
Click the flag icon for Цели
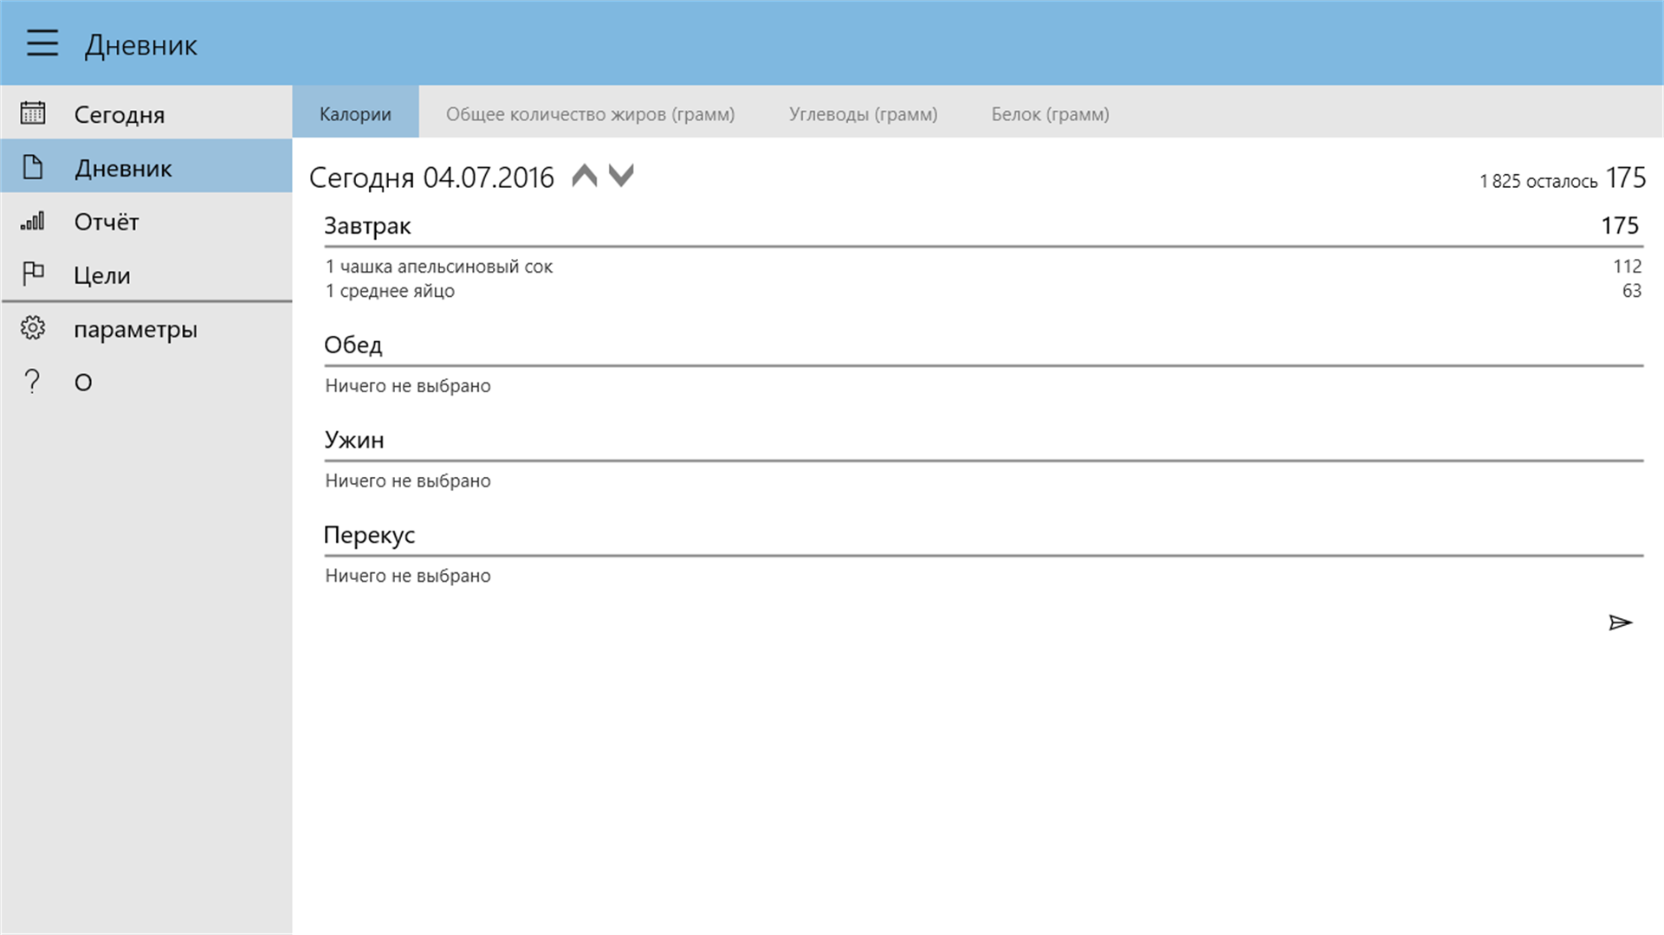click(33, 274)
